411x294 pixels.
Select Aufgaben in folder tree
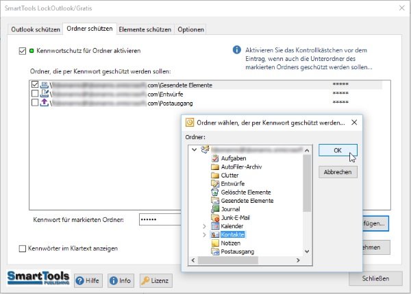pyautogui.click(x=234, y=158)
